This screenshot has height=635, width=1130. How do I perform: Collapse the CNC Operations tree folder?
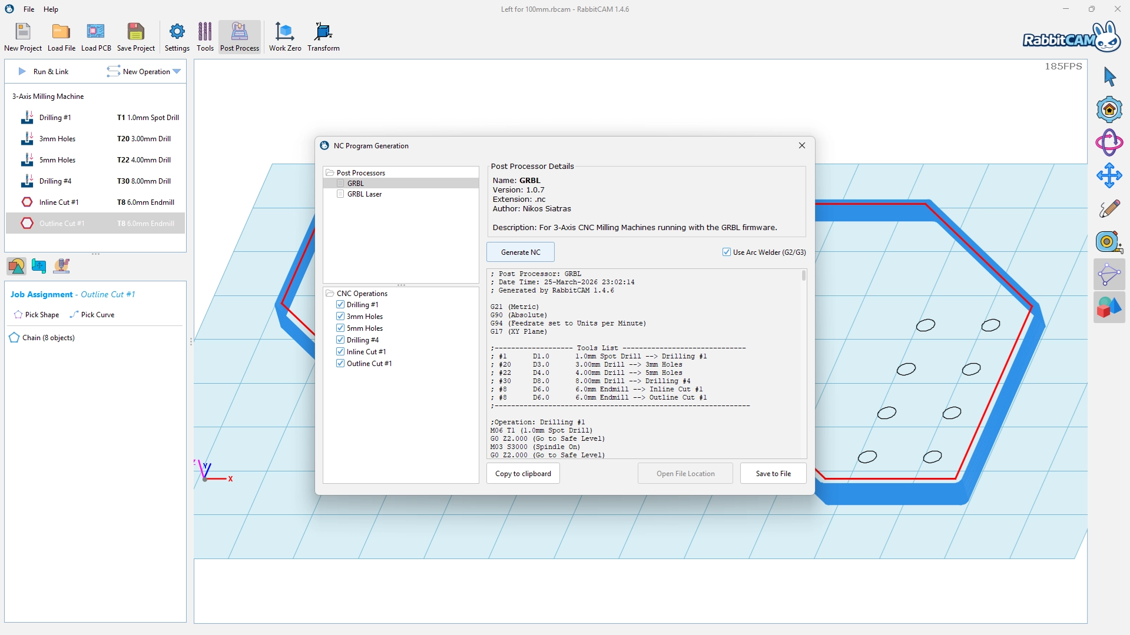coord(330,294)
